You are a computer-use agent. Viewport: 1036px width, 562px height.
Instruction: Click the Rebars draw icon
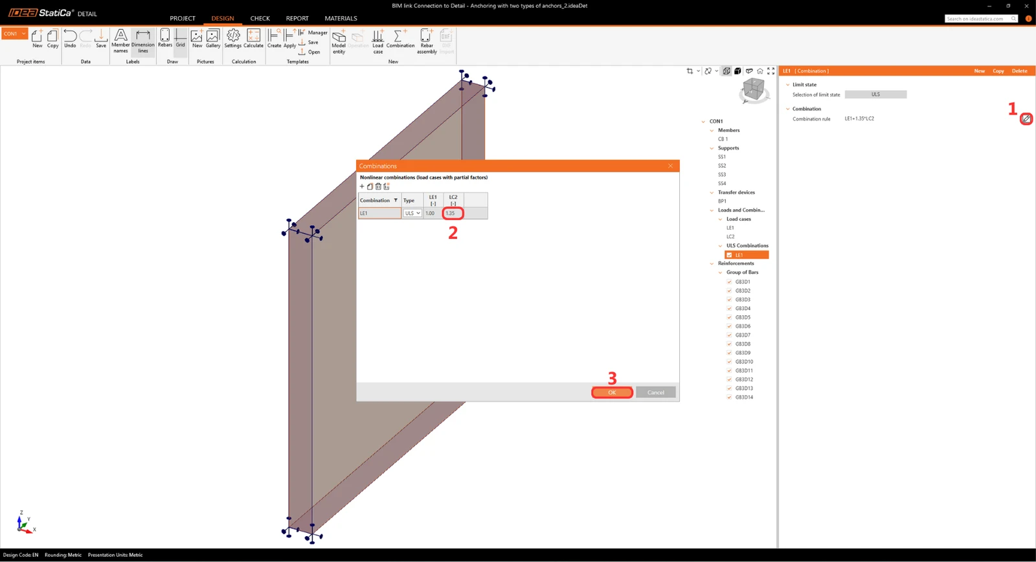point(165,38)
